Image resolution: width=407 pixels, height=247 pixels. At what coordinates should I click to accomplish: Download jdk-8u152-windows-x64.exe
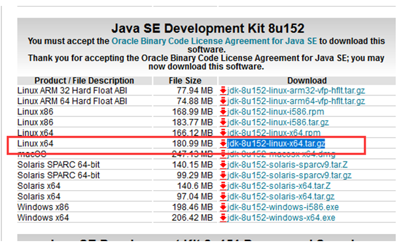281,218
